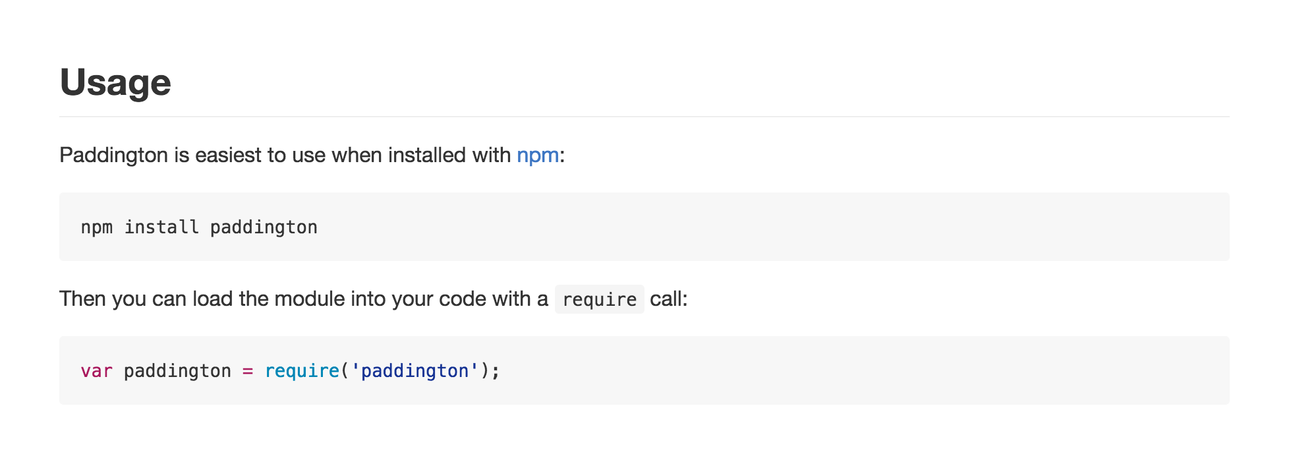Click "npm" in the install command code block

coord(97,227)
